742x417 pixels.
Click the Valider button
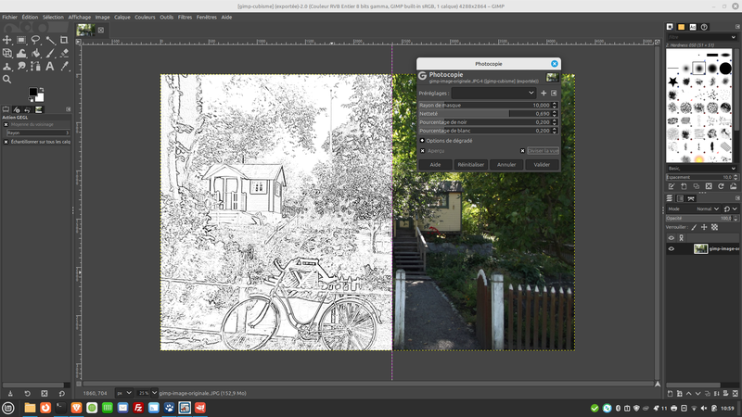[542, 164]
